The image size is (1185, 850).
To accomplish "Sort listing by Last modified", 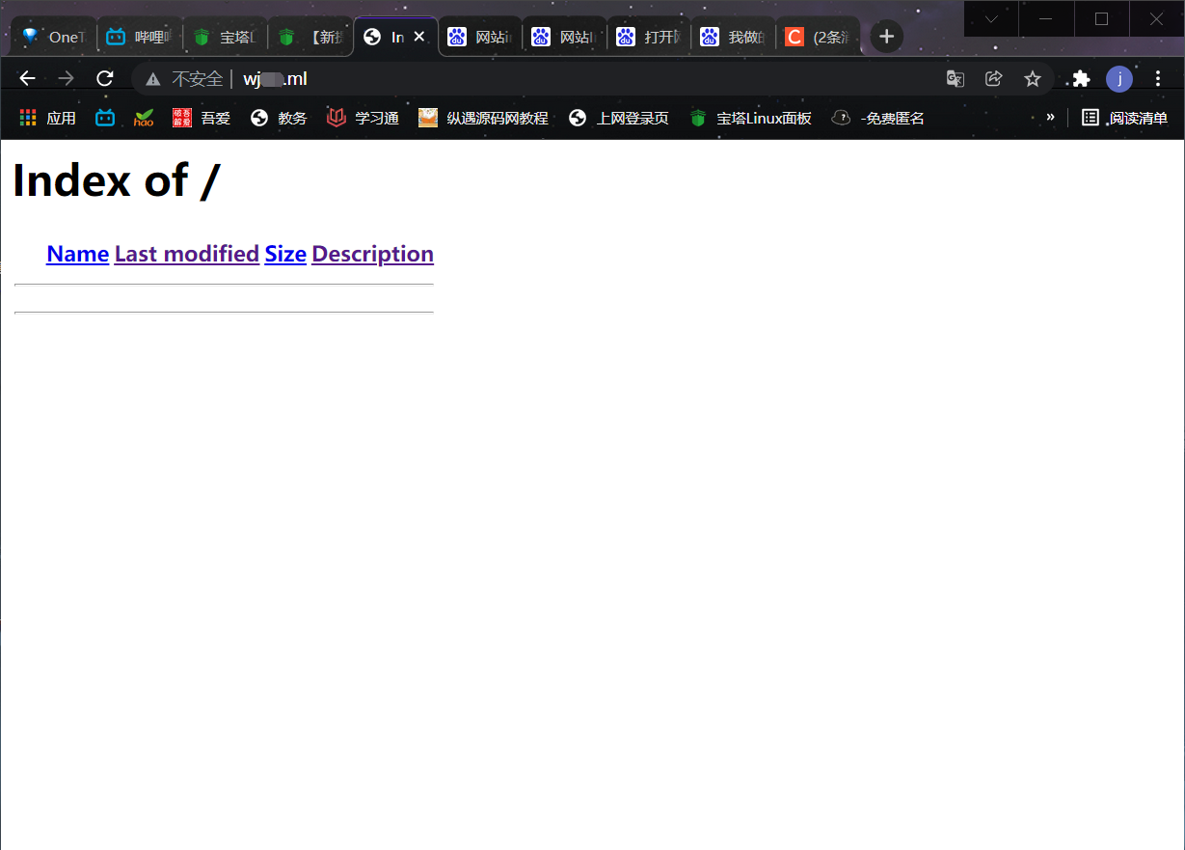I will [x=187, y=254].
